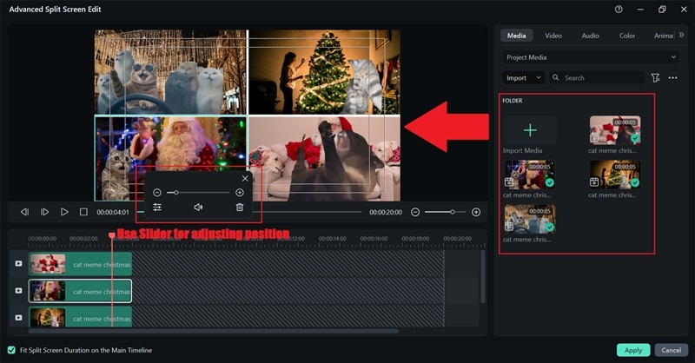Click the total duration 00:00:20:00
The width and height of the screenshot is (695, 363).
[386, 212]
